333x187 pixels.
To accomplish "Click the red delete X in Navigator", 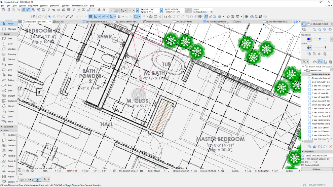I will coord(330,146).
